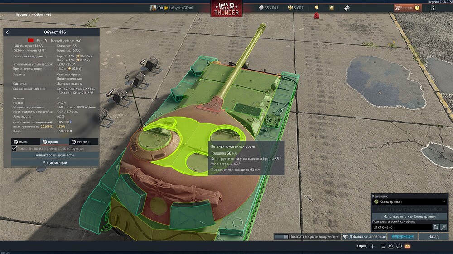
Task: Click the Silver Lions balance 655 001
Action: pos(268,8)
